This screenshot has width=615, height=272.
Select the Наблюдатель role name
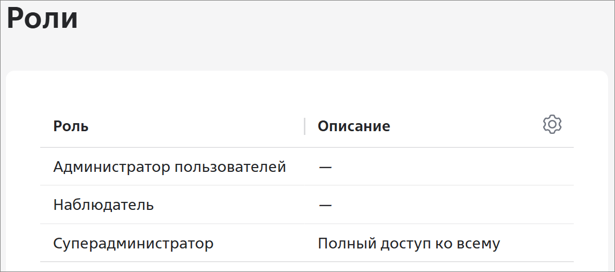click(103, 205)
